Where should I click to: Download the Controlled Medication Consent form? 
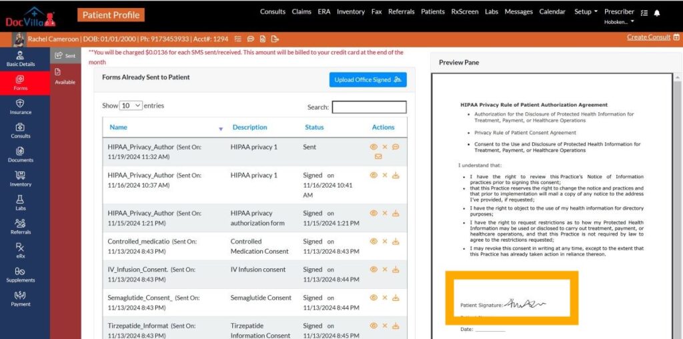[396, 242]
